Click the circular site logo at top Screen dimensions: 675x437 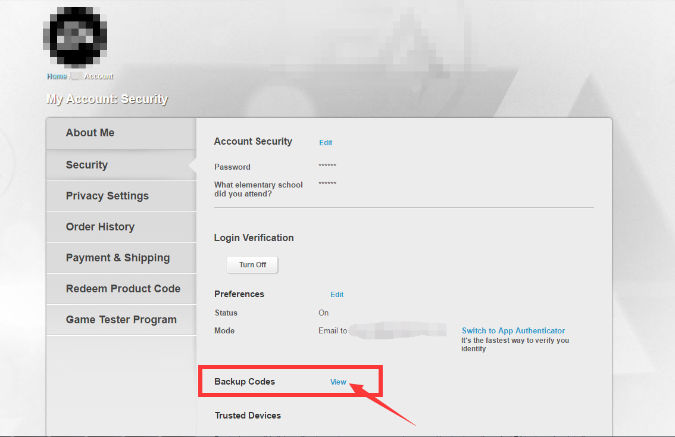tap(76, 37)
